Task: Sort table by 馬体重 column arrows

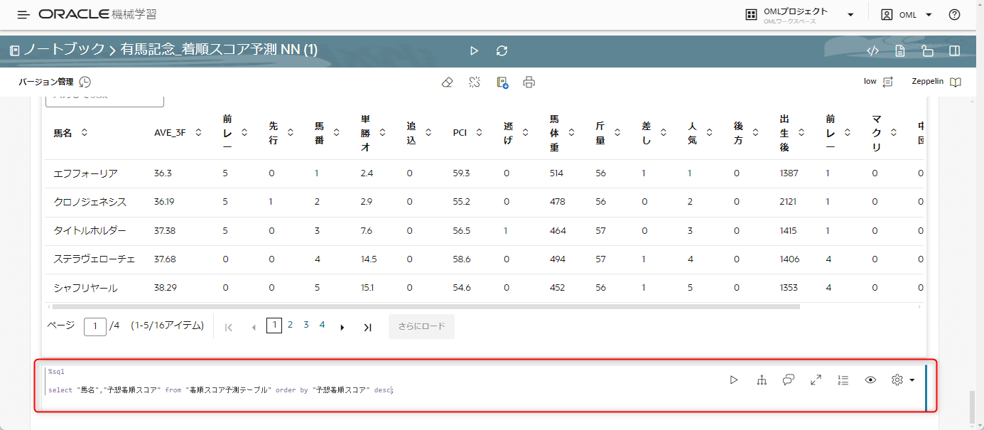Action: (572, 132)
